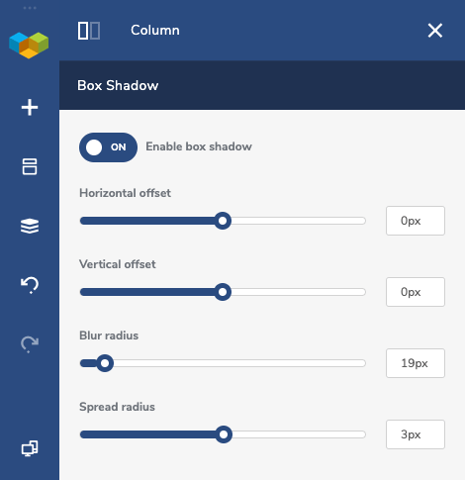
Task: Open the responsive view devices icon
Action: [30, 448]
